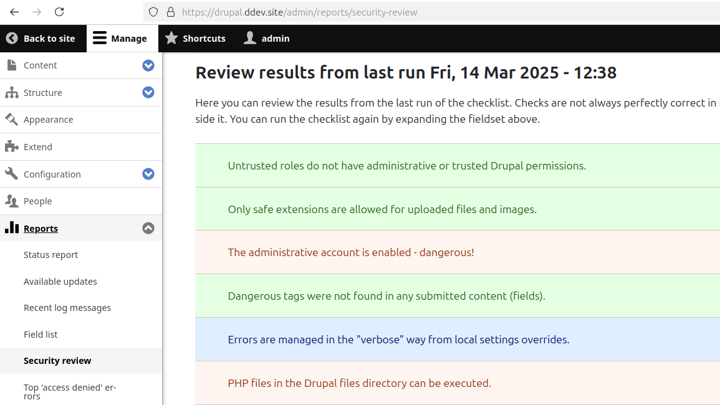Click the browser reload icon
720x405 pixels.
point(59,12)
